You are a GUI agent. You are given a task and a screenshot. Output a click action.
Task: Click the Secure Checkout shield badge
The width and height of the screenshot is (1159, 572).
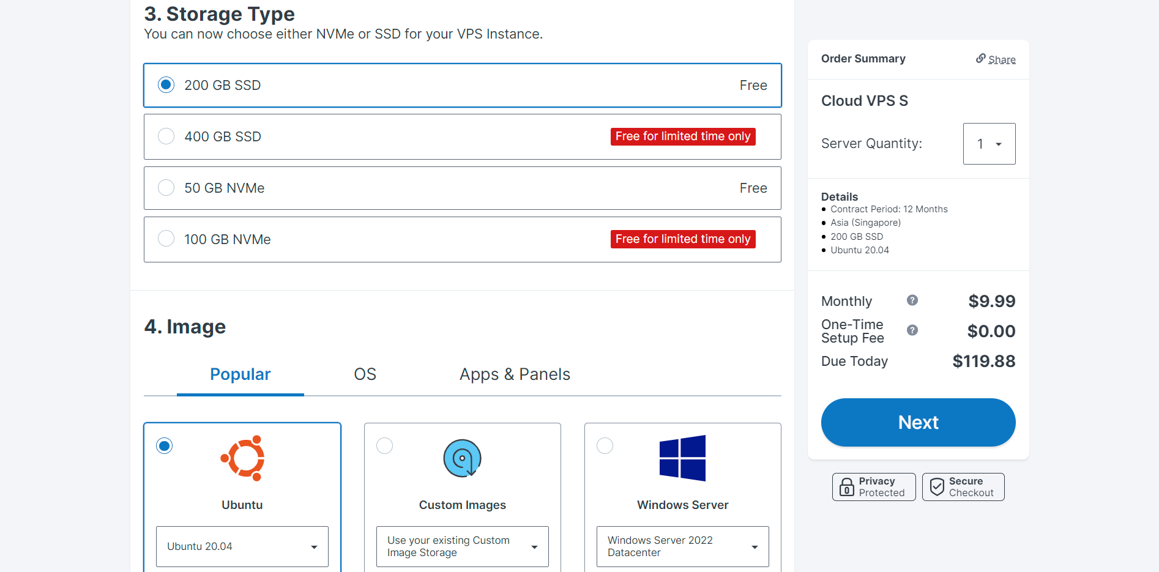click(x=963, y=487)
